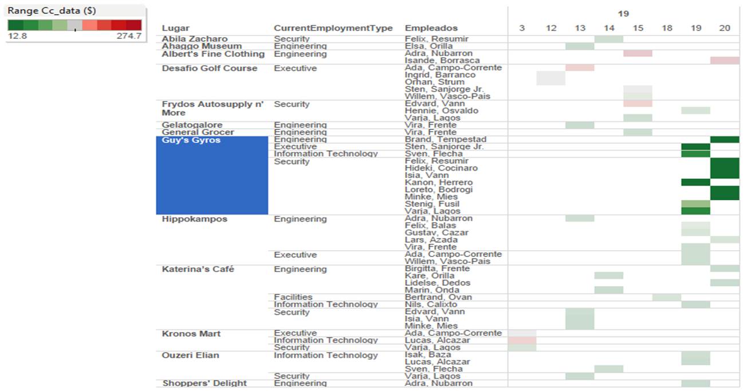The image size is (743, 391).
Task: Select the day 14 column header
Action: [x=609, y=28]
